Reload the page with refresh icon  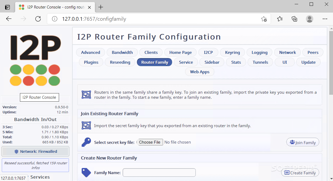[38, 19]
